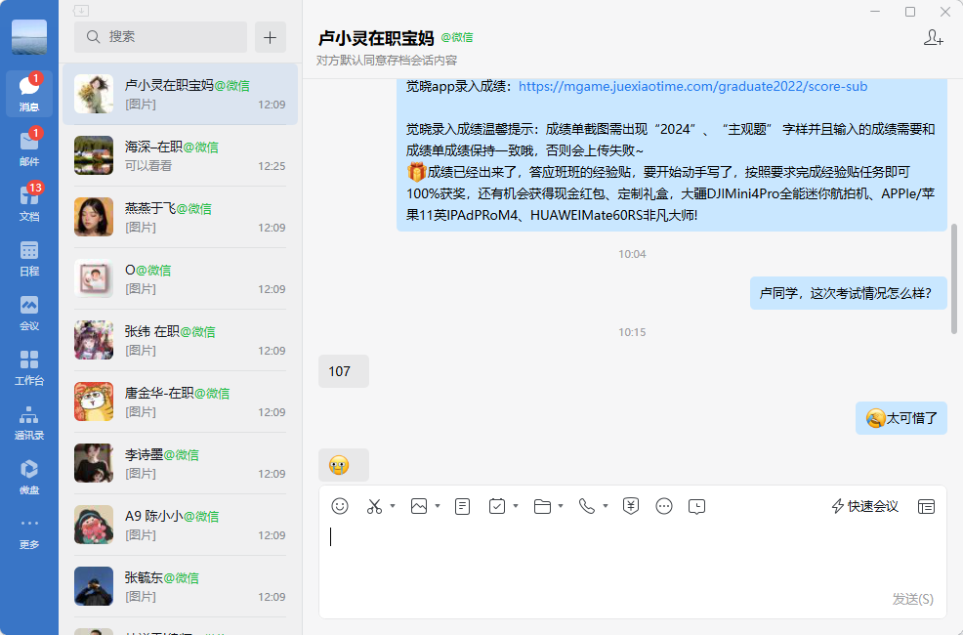Click the sent message "太可惜了"
This screenshot has height=635, width=963.
click(x=900, y=418)
